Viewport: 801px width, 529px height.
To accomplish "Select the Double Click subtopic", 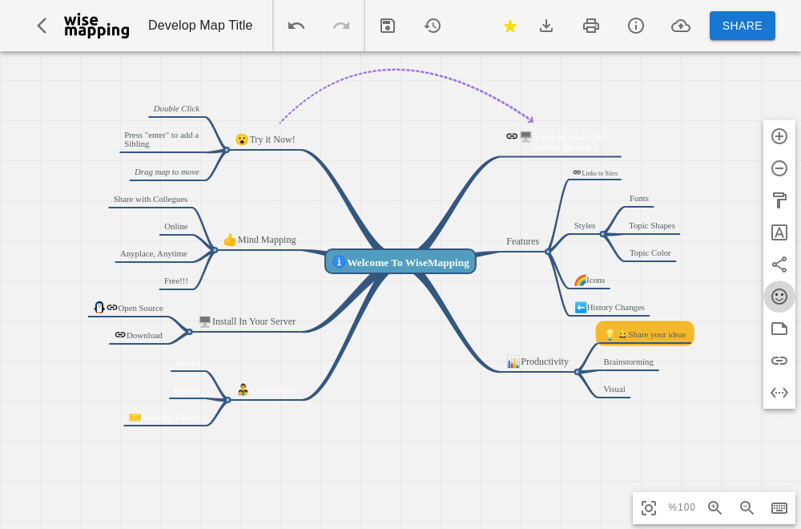I will pos(176,108).
